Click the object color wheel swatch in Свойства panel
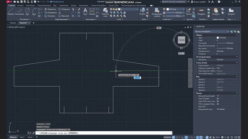Image resolution: width=248 pixels, height=139 pixels. pos(164,9)
